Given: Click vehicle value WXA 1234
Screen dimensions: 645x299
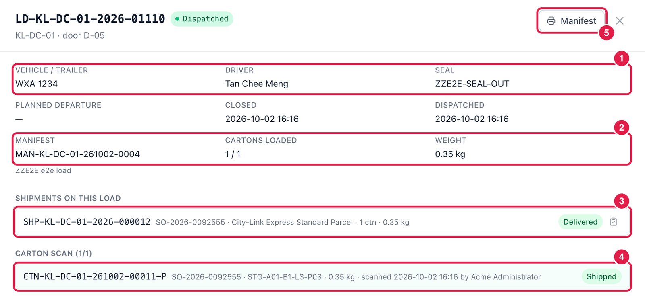Looking at the screenshot, I should click(36, 84).
